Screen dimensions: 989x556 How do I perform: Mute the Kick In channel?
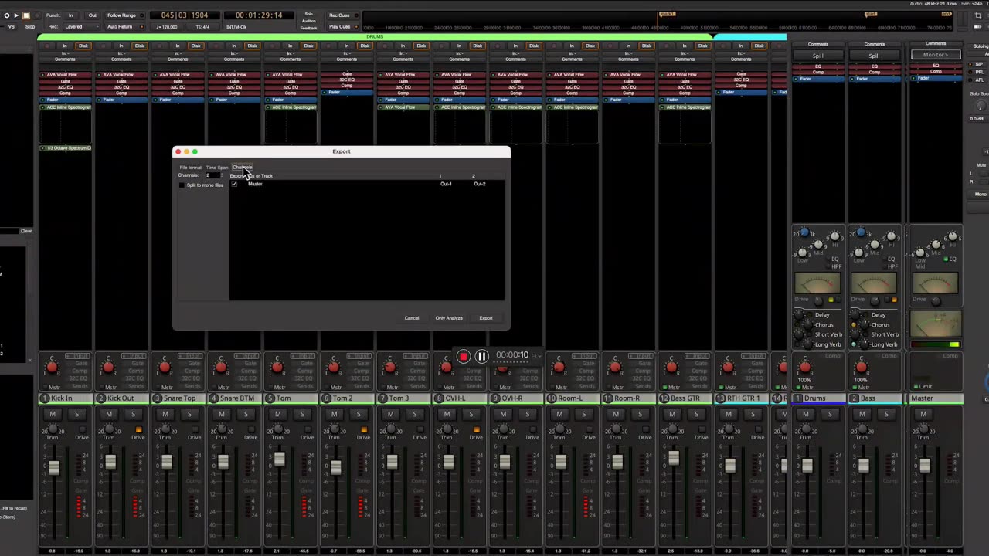coord(52,414)
